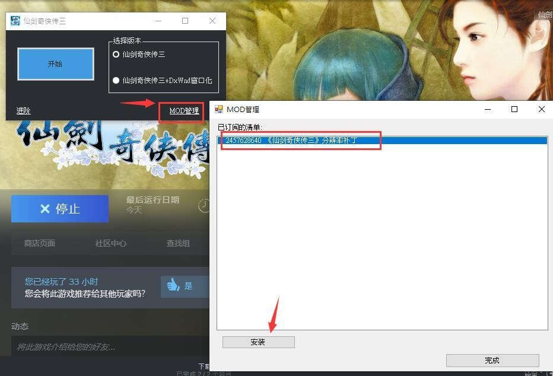This screenshot has height=376, width=553.
Task: Click the 选择版本 group label
Action: click(x=127, y=40)
